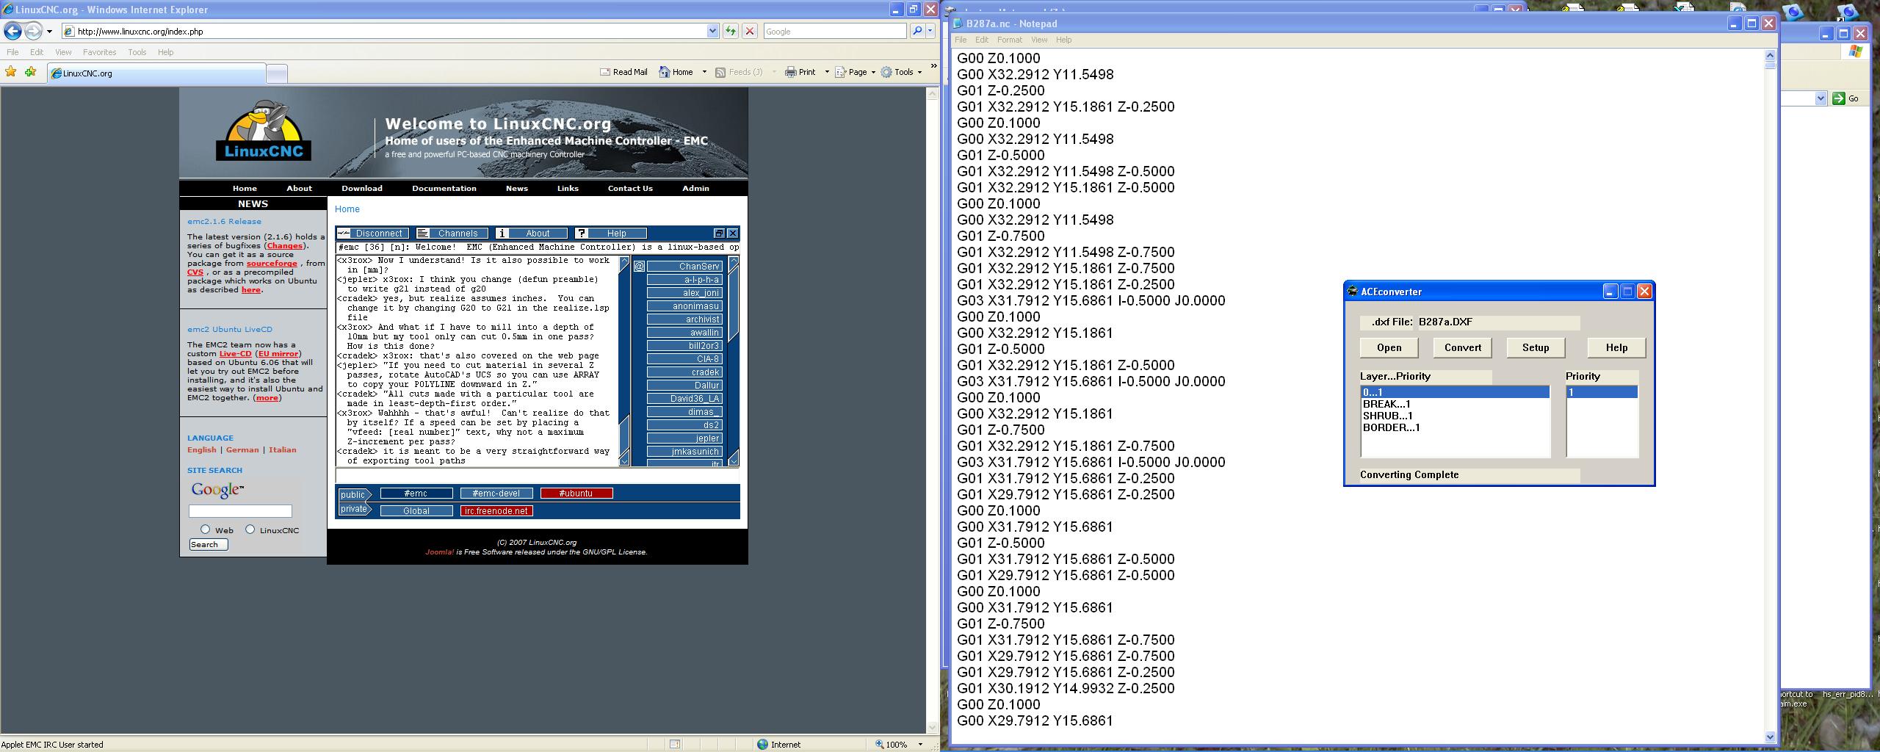Select the LinuxCNC.org browser tab

156,73
